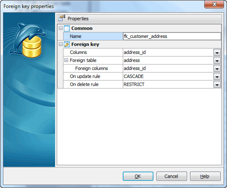Image resolution: width=227 pixels, height=188 pixels.
Task: Open Help for foreign key properties
Action: pyautogui.click(x=205, y=176)
